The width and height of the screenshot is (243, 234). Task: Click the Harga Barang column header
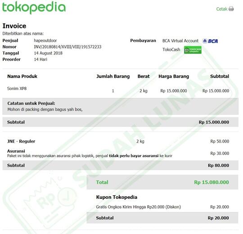[174, 76]
